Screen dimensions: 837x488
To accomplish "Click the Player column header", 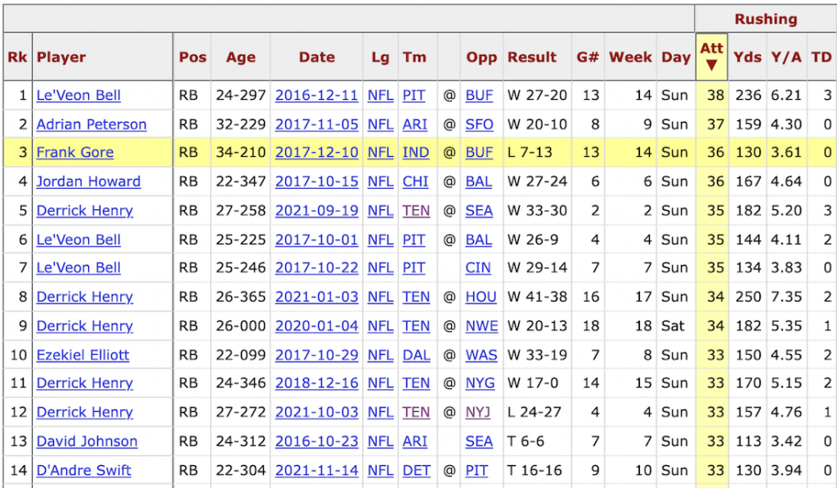I will tap(61, 57).
